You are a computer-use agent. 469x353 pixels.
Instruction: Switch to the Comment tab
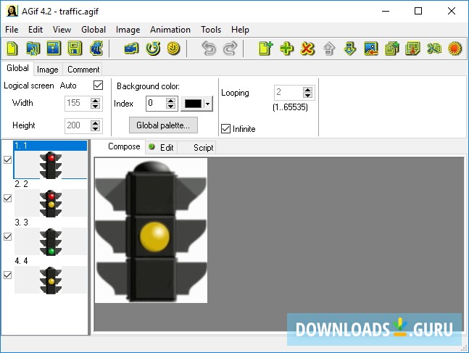point(83,70)
